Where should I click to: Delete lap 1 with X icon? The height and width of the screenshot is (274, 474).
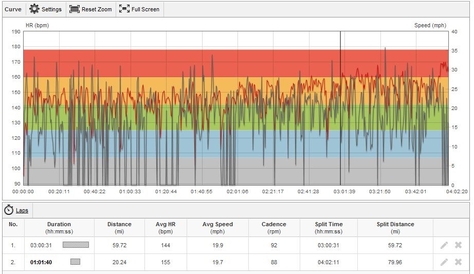[x=458, y=245]
